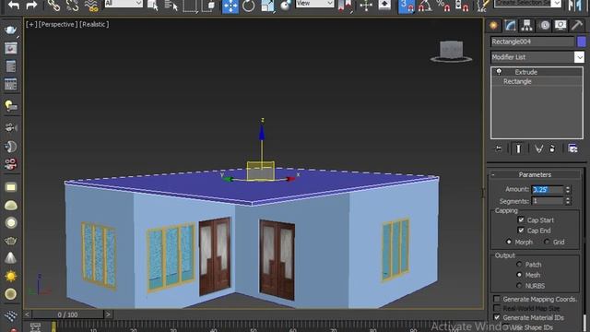Viewport: 590px width, 332px height.
Task: Click Configure Modifier Sets icon
Action: pyautogui.click(x=573, y=148)
